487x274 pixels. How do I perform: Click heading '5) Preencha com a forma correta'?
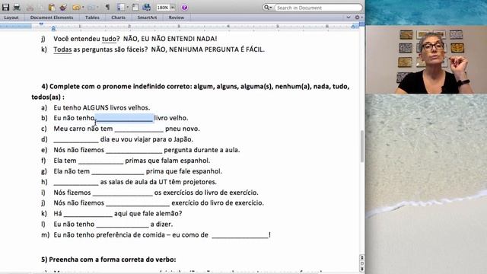[x=109, y=260]
